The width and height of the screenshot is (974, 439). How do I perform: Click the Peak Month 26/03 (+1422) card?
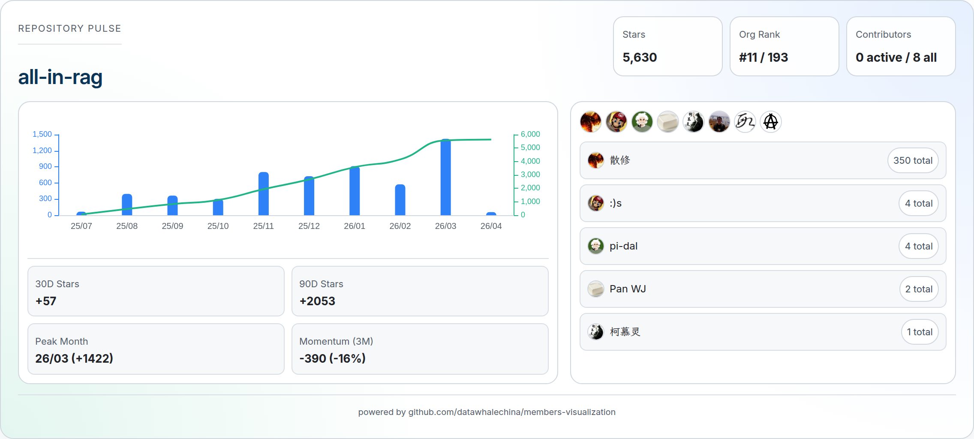coord(156,349)
